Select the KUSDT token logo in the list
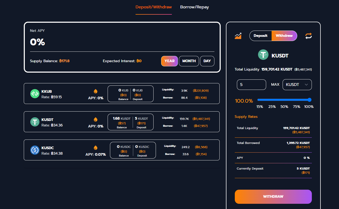 click(35, 122)
